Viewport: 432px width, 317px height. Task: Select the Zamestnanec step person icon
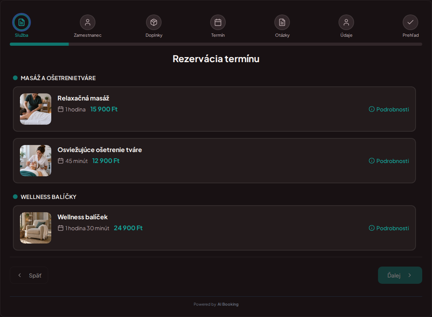[88, 22]
